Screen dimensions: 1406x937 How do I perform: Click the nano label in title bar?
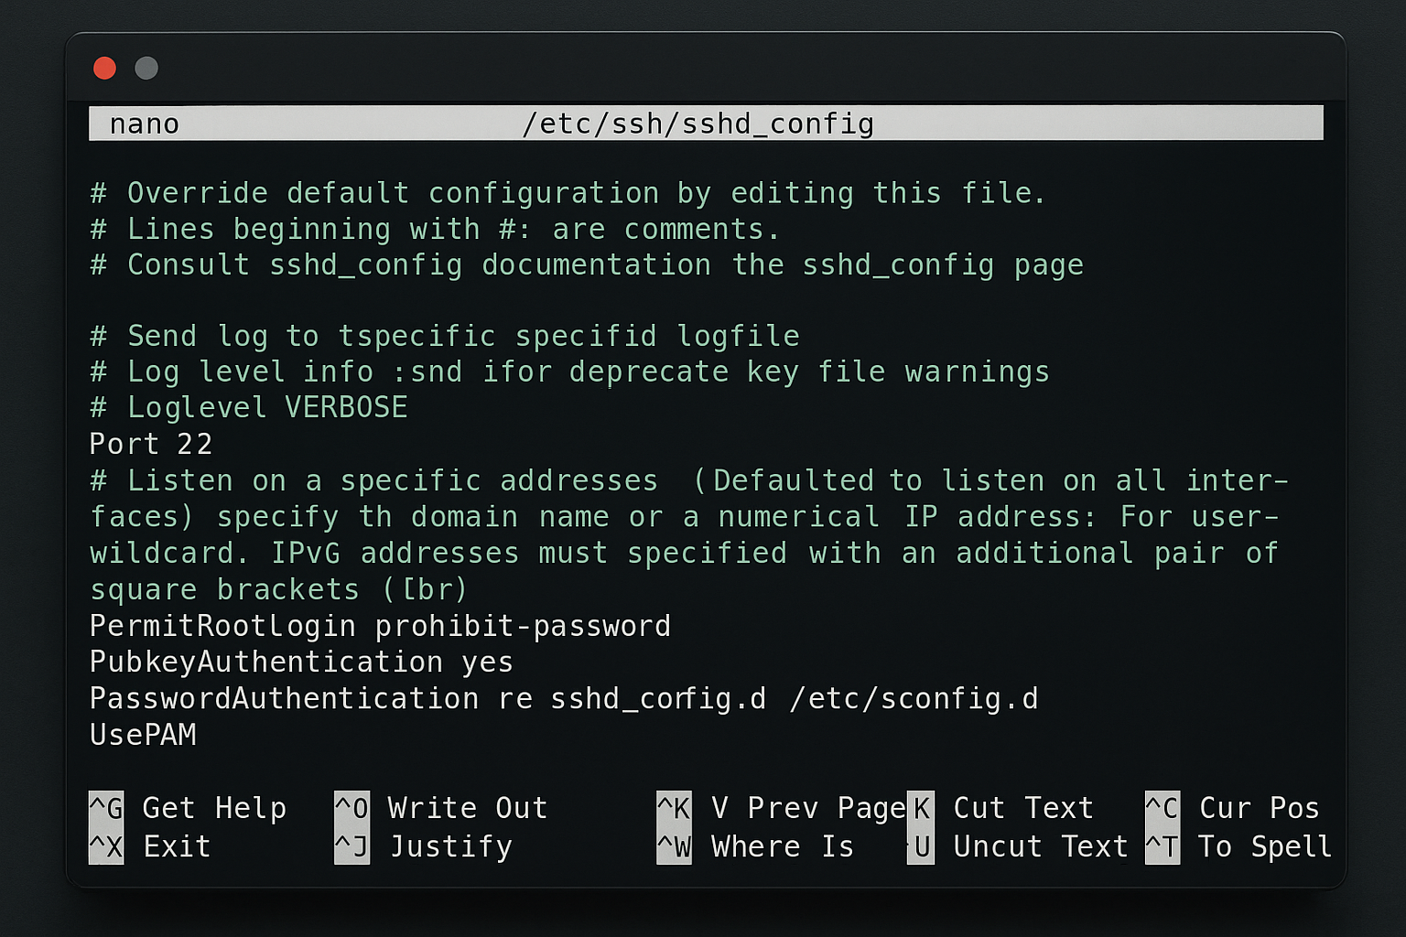point(145,124)
